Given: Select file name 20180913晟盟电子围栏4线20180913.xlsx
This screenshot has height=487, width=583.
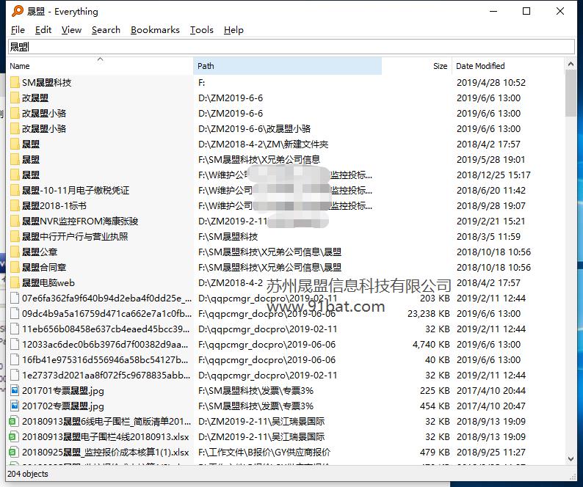Looking at the screenshot, I should [105, 437].
